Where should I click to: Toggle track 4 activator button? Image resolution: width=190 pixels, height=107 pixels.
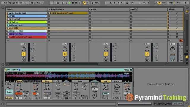147,54
